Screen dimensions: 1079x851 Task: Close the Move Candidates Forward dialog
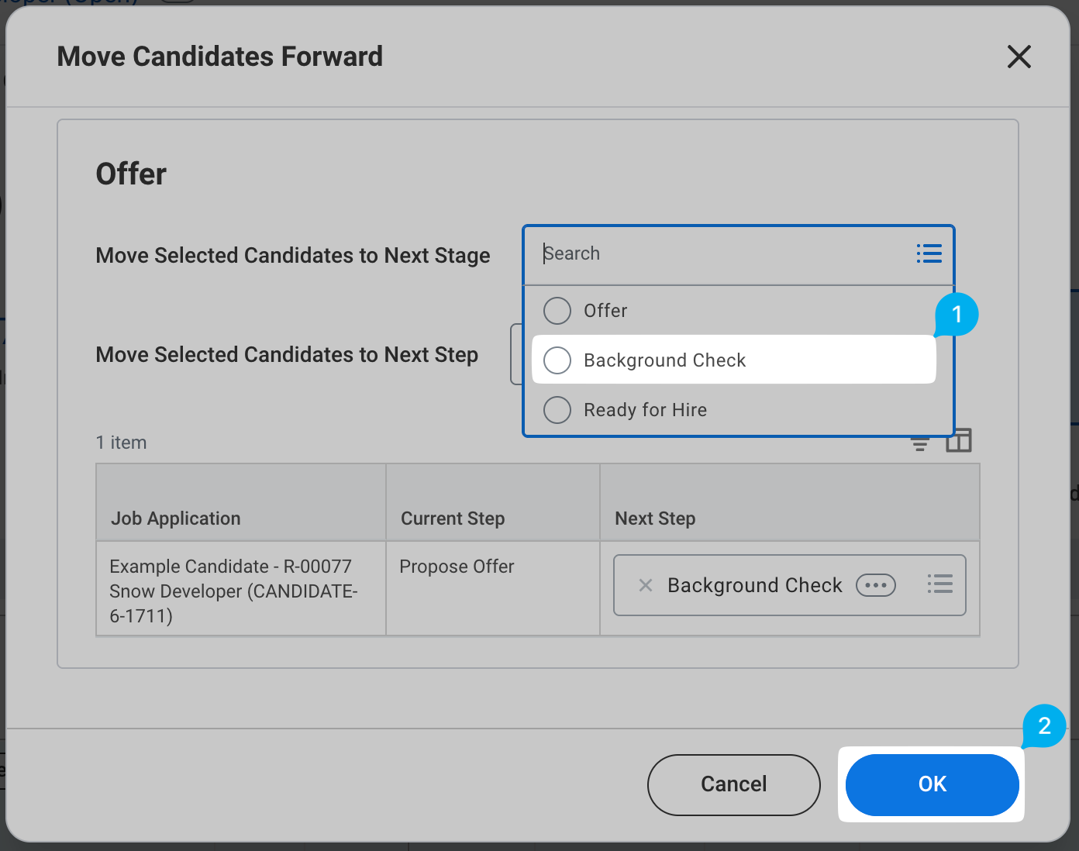(x=1019, y=57)
